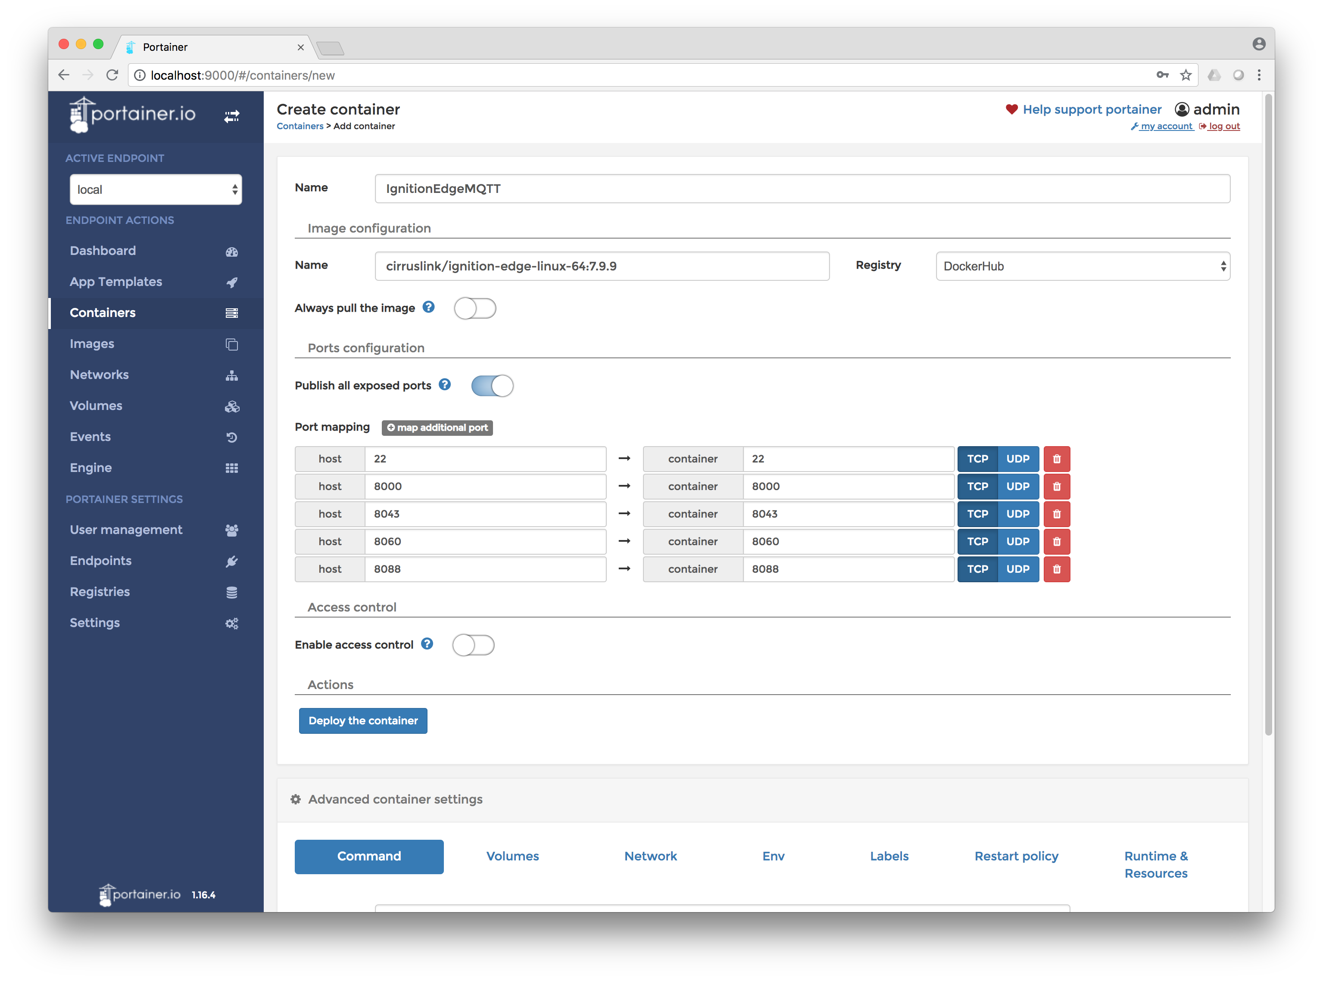Click the container Name field IgnitionEdgeMQTT
The image size is (1323, 981).
pyautogui.click(x=802, y=189)
